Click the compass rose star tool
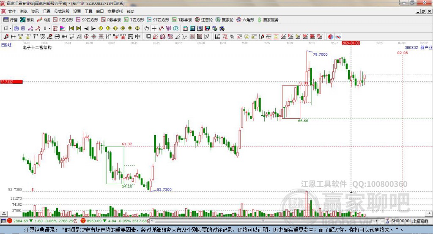 [93, 36]
